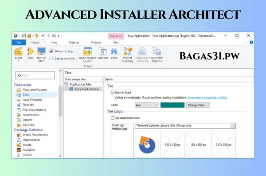
Task: Enable Use application's icon checkbox
Action: click(x=113, y=118)
